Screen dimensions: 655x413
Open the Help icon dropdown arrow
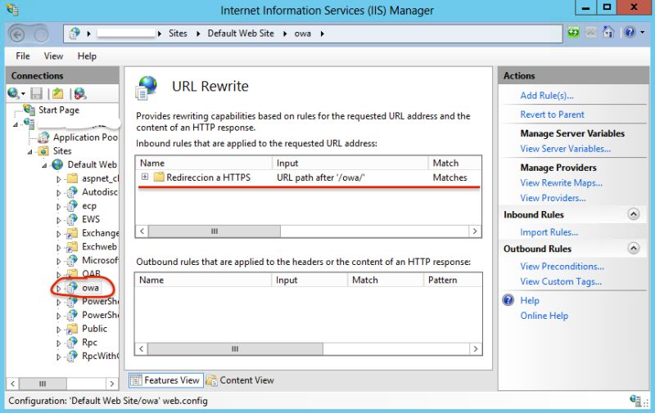(643, 32)
